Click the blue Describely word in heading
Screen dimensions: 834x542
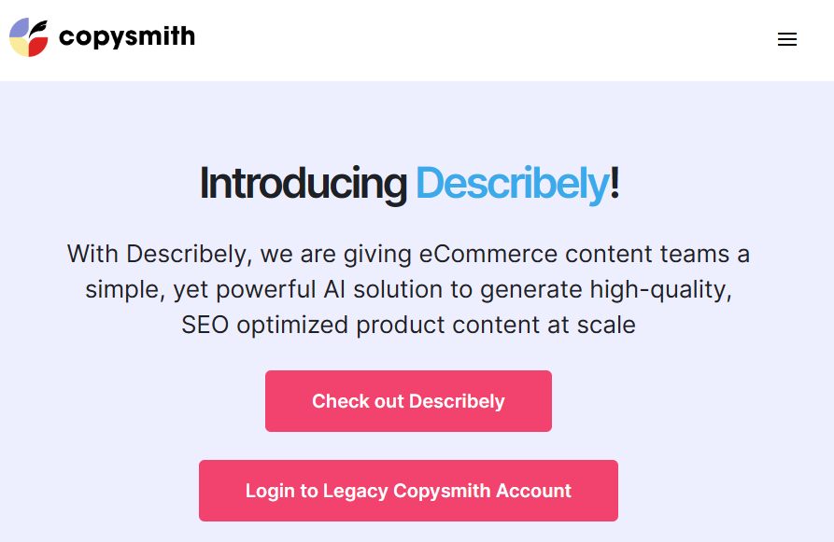click(x=512, y=184)
